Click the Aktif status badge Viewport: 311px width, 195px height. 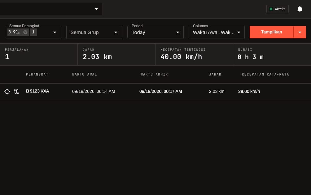[x=277, y=9]
